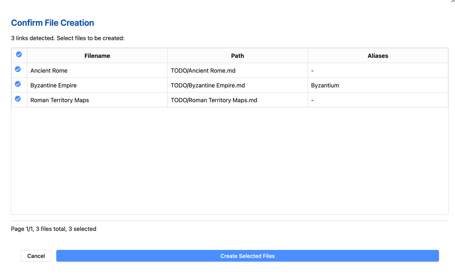Screen dimensions: 455x279
Task: Click the Confirm File Creation heading
Action: [x=52, y=23]
